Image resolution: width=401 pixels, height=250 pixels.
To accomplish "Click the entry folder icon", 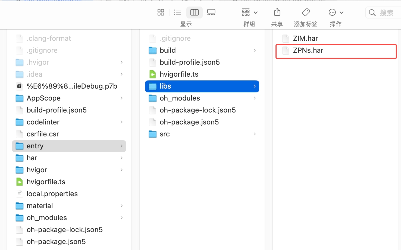I will (x=20, y=146).
